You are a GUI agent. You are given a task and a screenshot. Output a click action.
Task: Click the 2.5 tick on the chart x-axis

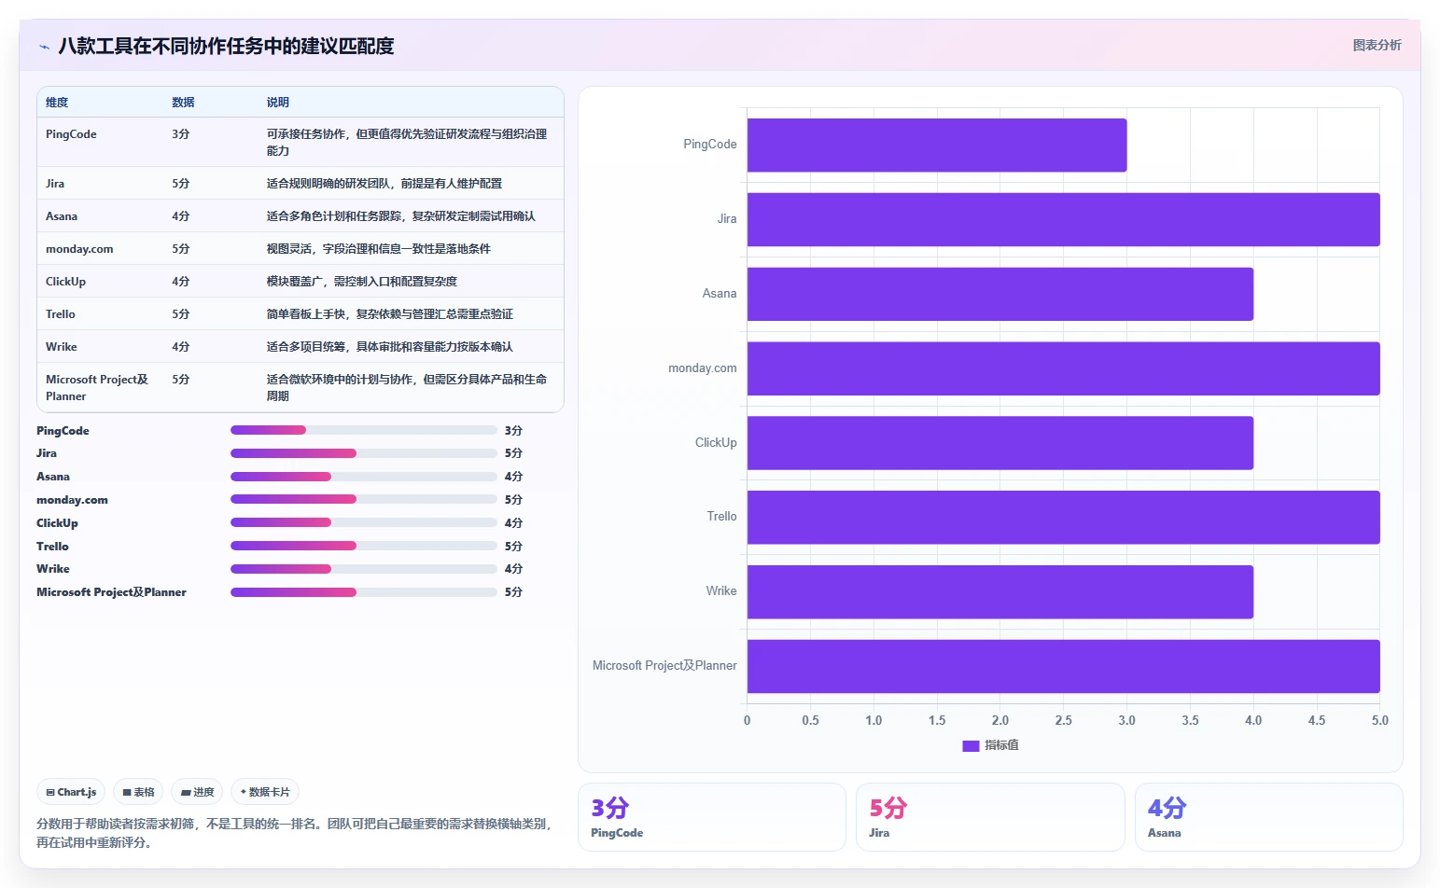coord(1064,721)
